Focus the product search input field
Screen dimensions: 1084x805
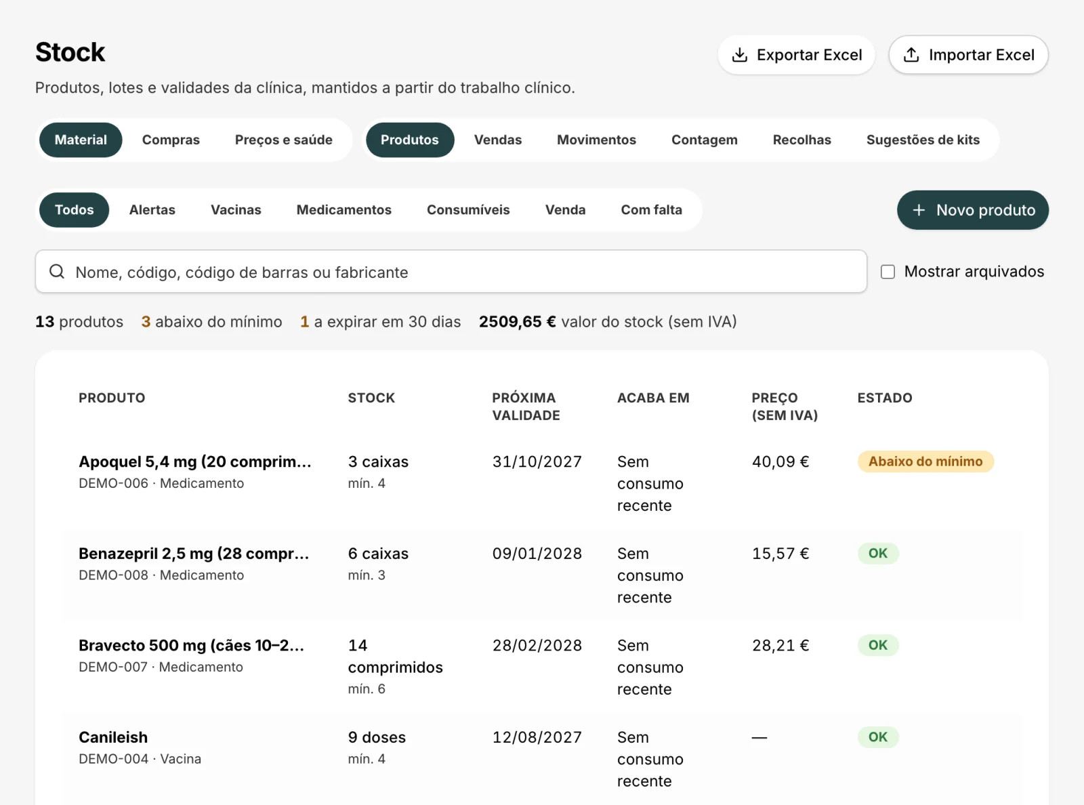pyautogui.click(x=451, y=272)
